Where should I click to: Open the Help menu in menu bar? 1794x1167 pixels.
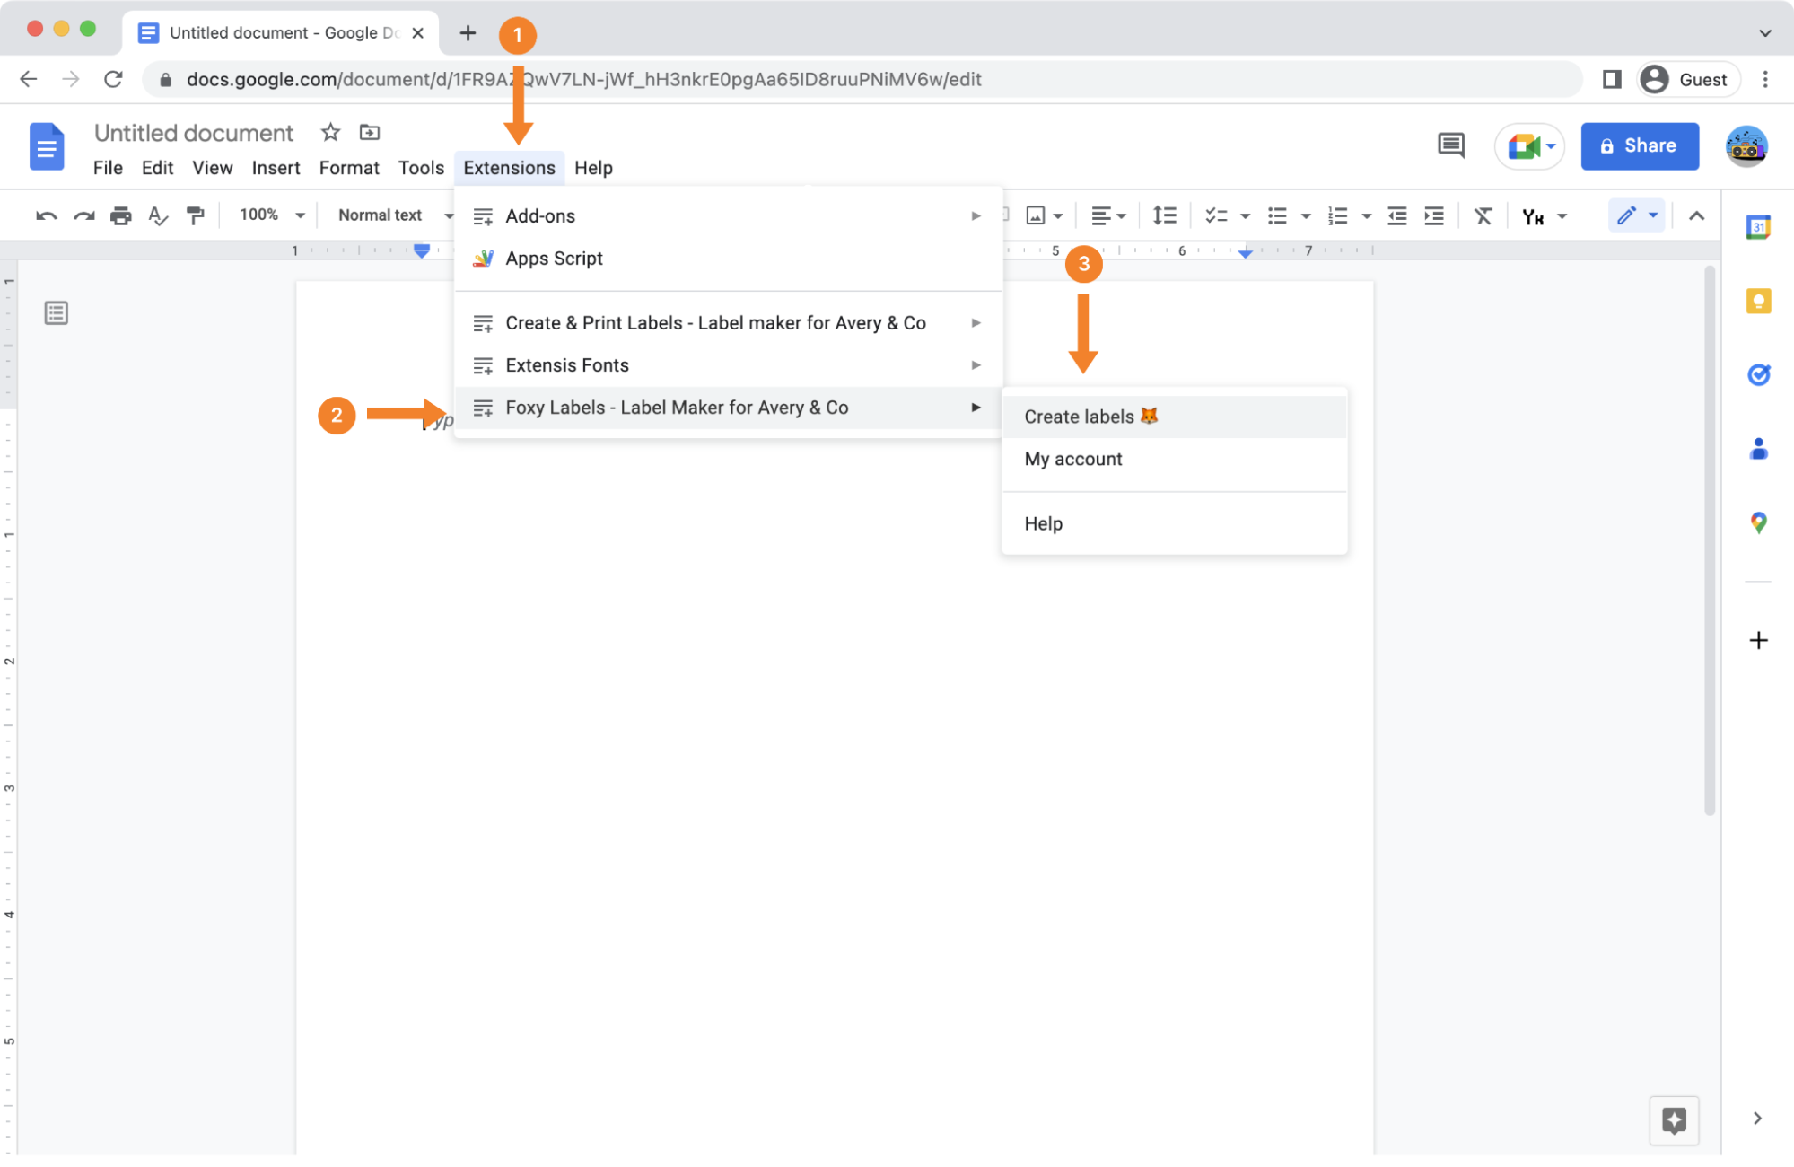(x=593, y=168)
